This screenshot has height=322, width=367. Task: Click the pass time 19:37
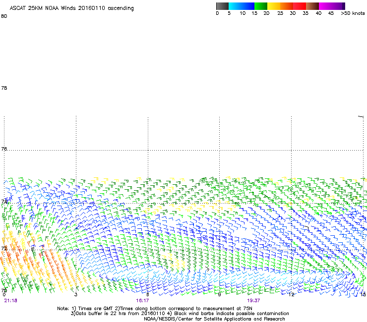(x=253, y=301)
